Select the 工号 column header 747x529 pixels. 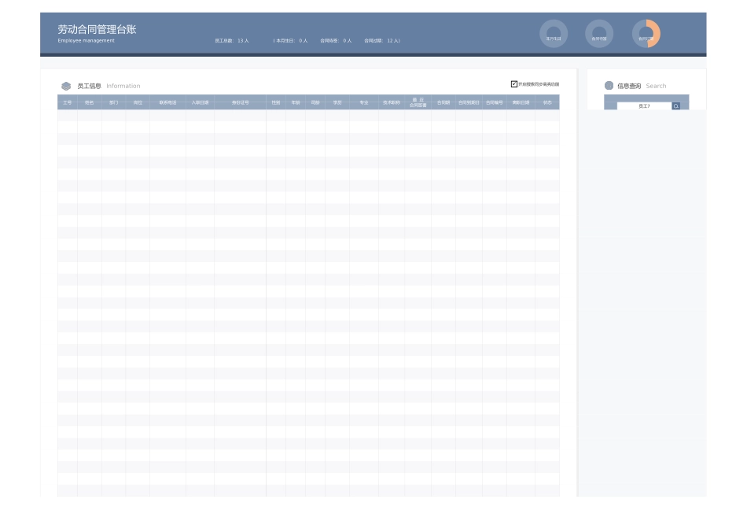coord(68,102)
